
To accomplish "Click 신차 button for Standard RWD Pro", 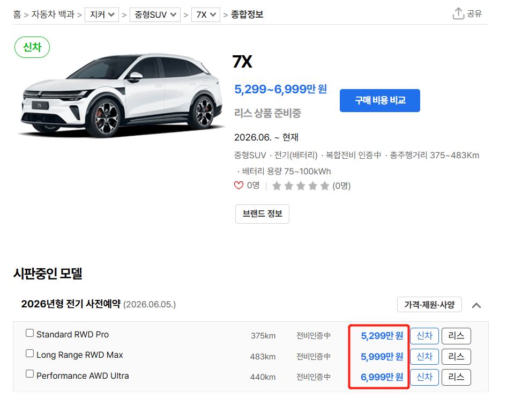I will click(424, 336).
